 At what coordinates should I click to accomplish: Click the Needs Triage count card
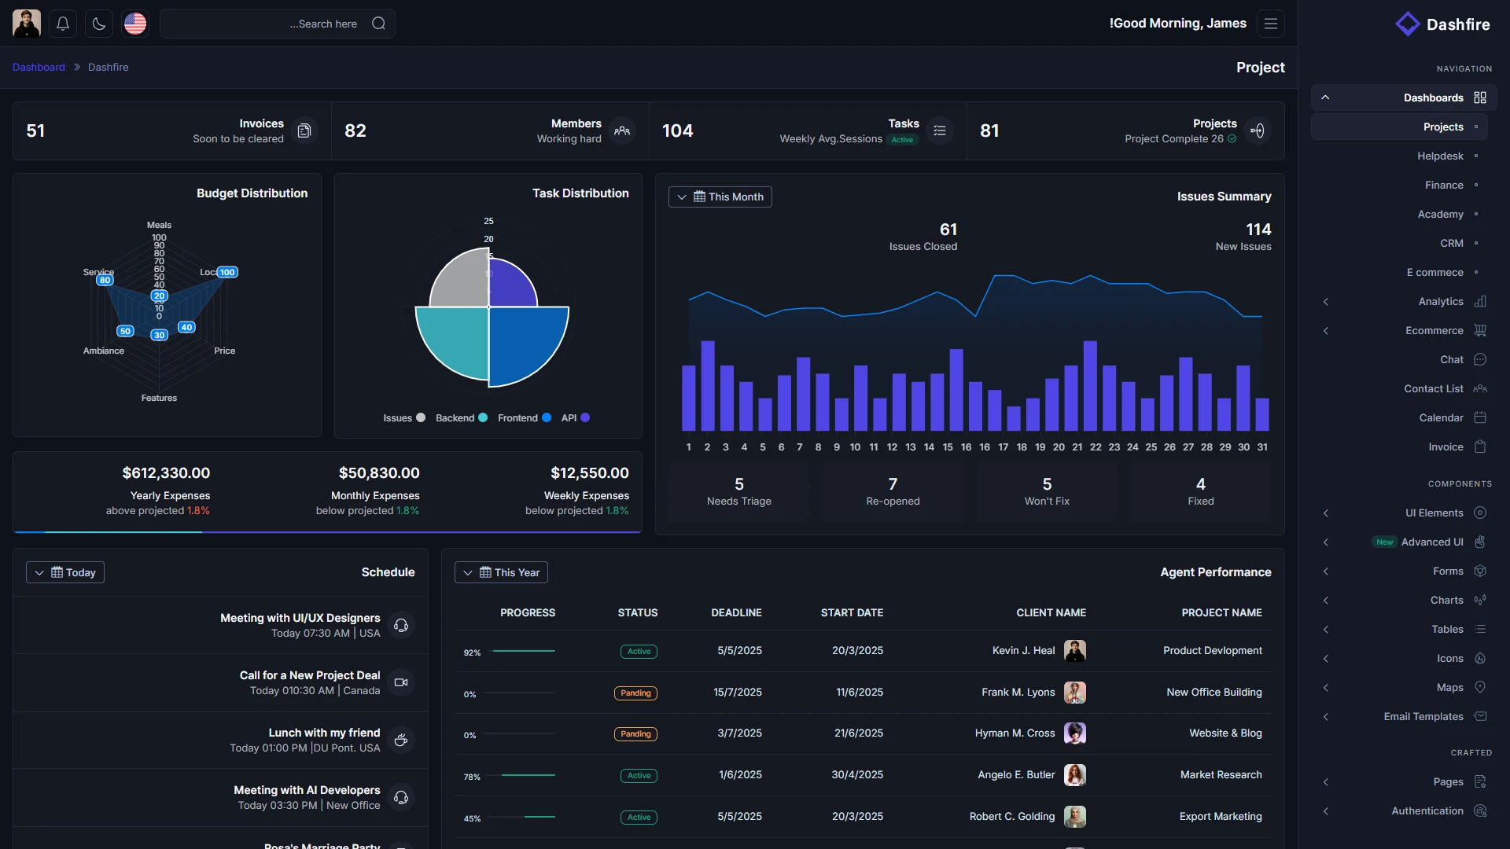[x=738, y=492]
